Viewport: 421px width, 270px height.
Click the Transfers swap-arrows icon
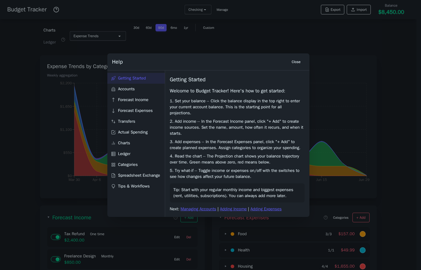pyautogui.click(x=113, y=121)
